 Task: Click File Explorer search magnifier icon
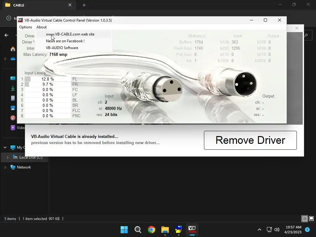click(306, 35)
